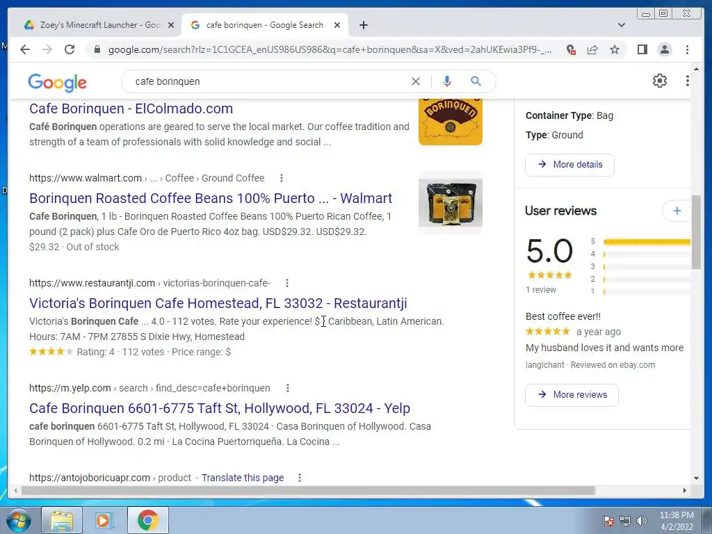Viewport: 712px width, 534px height.
Task: Open Google search settings gear
Action: coord(659,81)
